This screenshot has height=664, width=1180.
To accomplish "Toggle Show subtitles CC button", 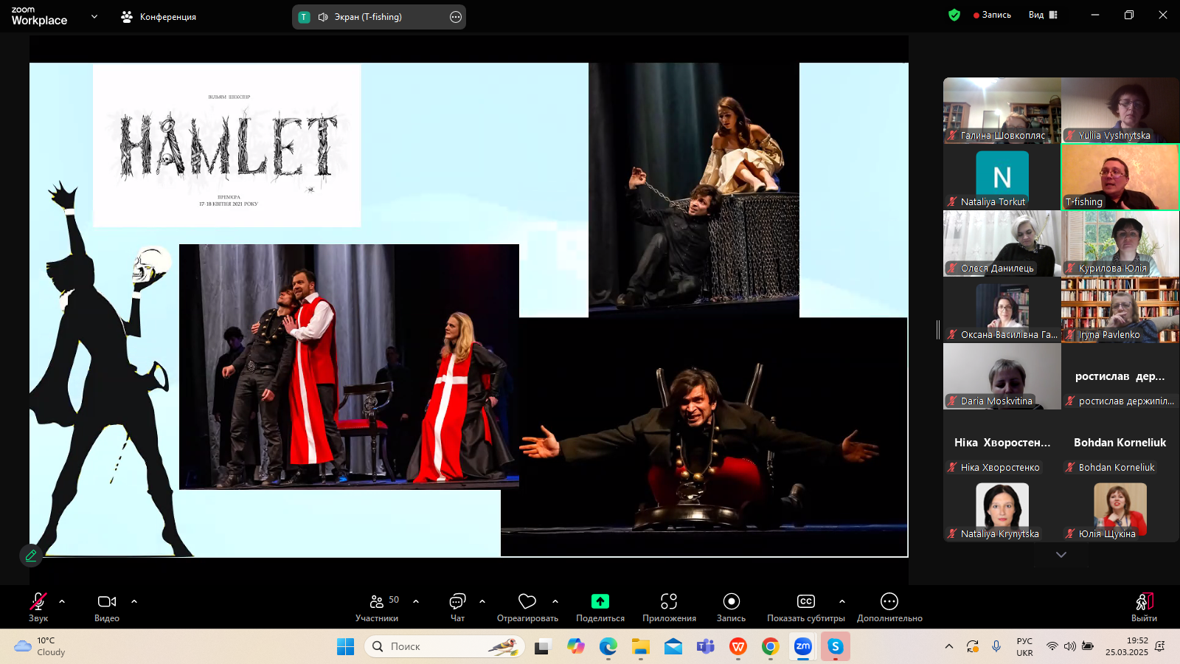I will 805,607.
